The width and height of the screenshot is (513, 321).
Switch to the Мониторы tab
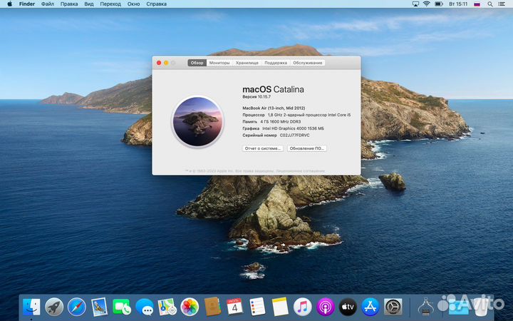pyautogui.click(x=219, y=63)
